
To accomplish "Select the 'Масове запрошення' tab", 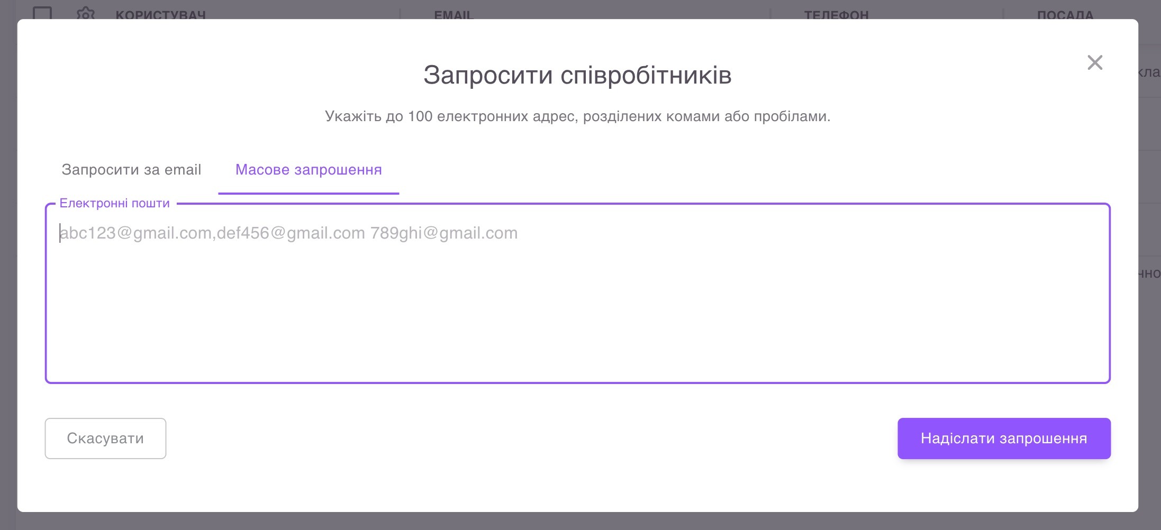I will coord(309,170).
